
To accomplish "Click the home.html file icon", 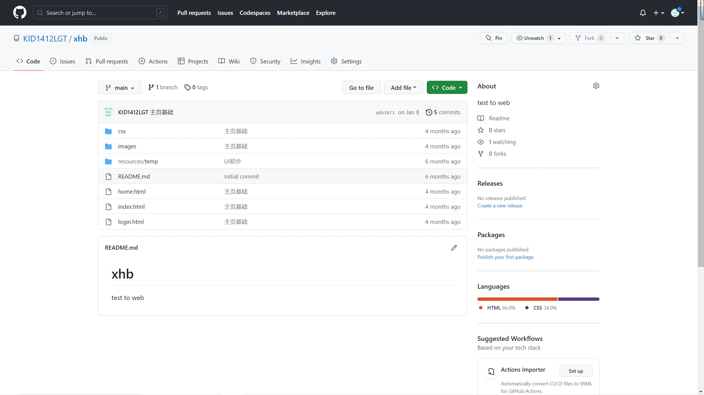I will coord(108,192).
